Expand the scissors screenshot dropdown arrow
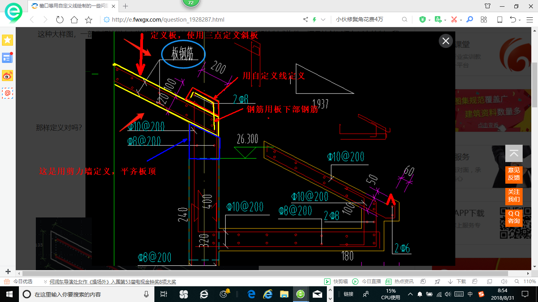The height and width of the screenshot is (302, 538). click(x=461, y=20)
